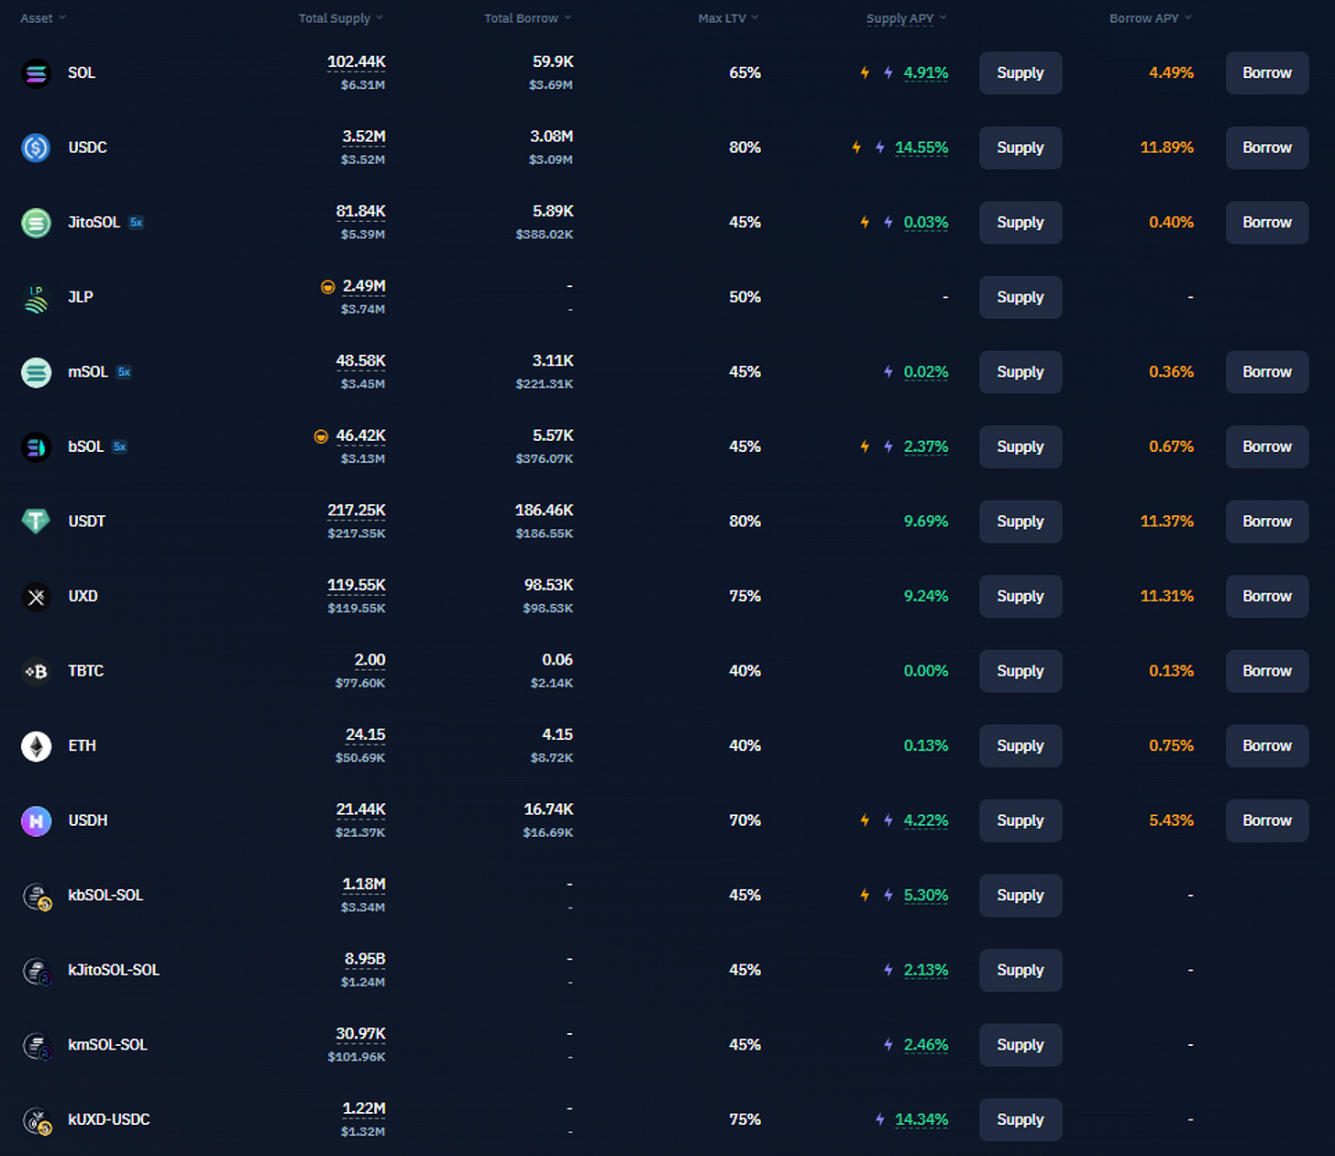The image size is (1335, 1156).
Task: Sort by Asset column header
Action: coord(43,18)
